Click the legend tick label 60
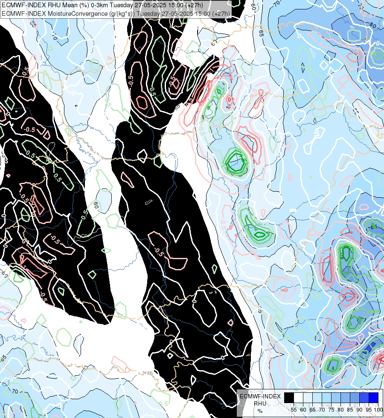Viewport: 384px width, 418px height. coord(303,410)
